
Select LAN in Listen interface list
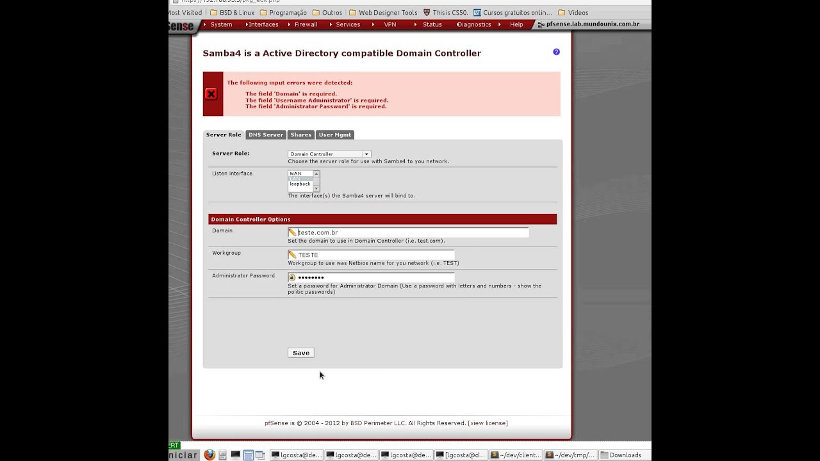point(300,179)
